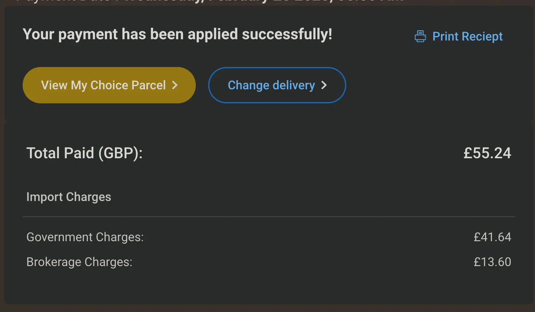Click the chevron arrow beside Change delivery
This screenshot has height=312, width=535.
[x=324, y=85]
